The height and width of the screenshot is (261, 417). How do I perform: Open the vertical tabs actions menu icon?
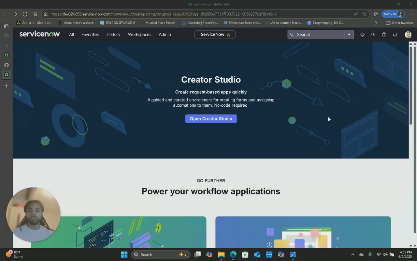(x=6, y=26)
